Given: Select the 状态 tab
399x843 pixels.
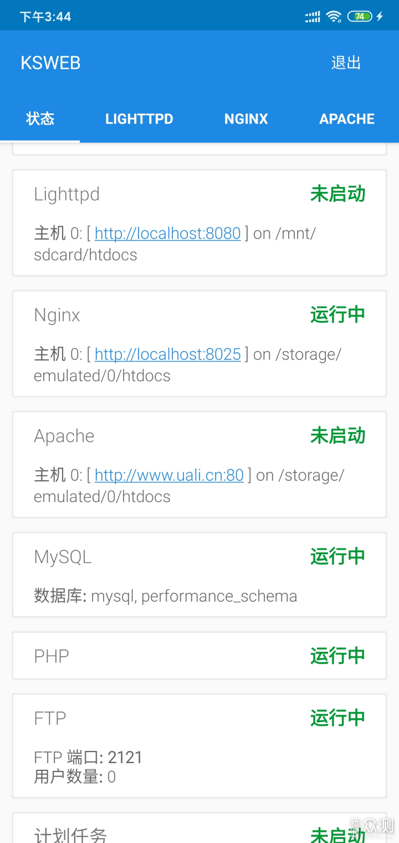Looking at the screenshot, I should [40, 119].
